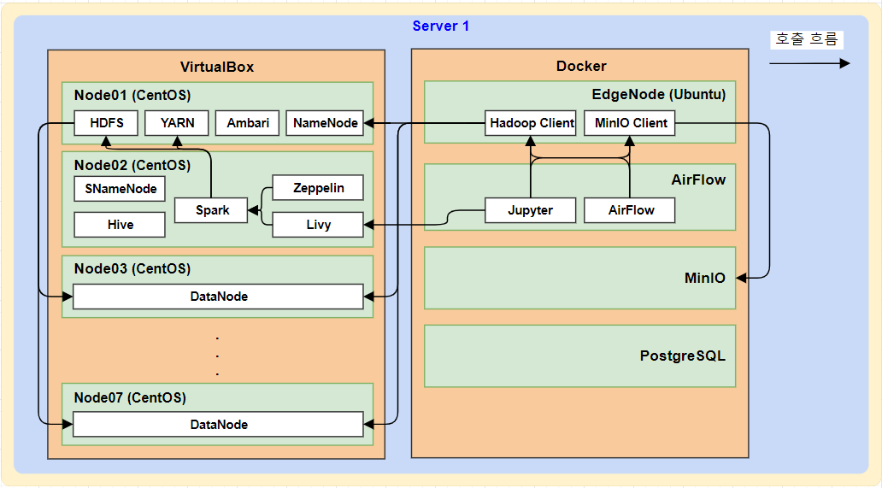The image size is (882, 488).
Task: Click the MinIO container label
Action: coord(705,278)
